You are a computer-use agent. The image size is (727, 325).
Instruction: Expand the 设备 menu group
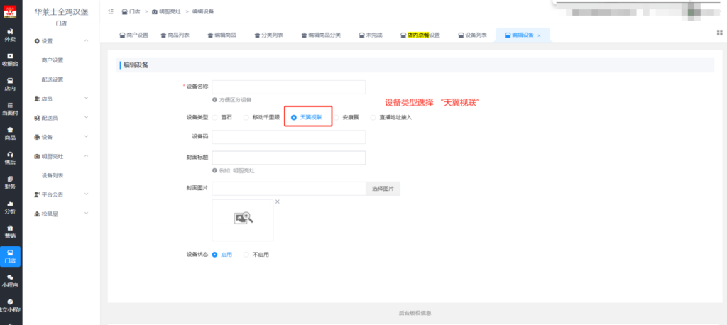[62, 137]
